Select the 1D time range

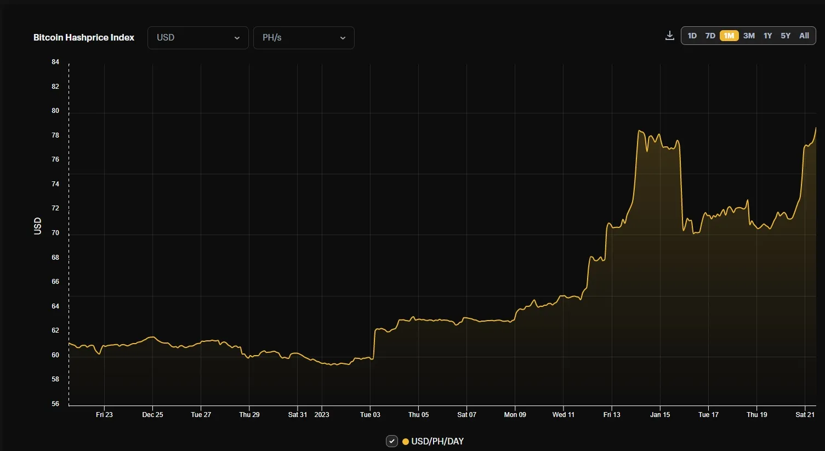[x=692, y=36]
